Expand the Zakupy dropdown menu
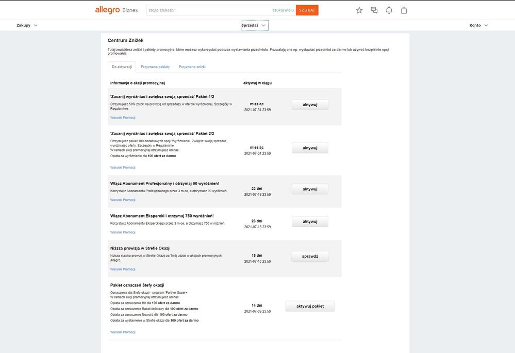 coord(27,25)
